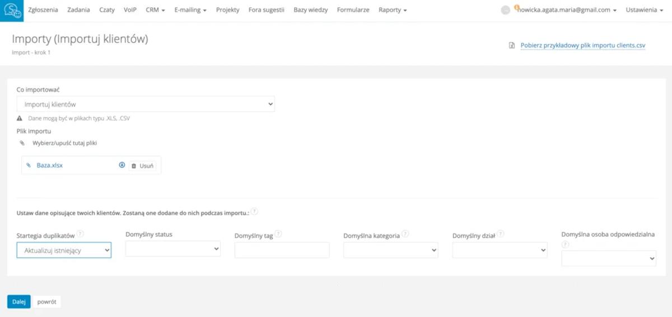
Task: Open the Startegia duplikatów dropdown
Action: 64,250
